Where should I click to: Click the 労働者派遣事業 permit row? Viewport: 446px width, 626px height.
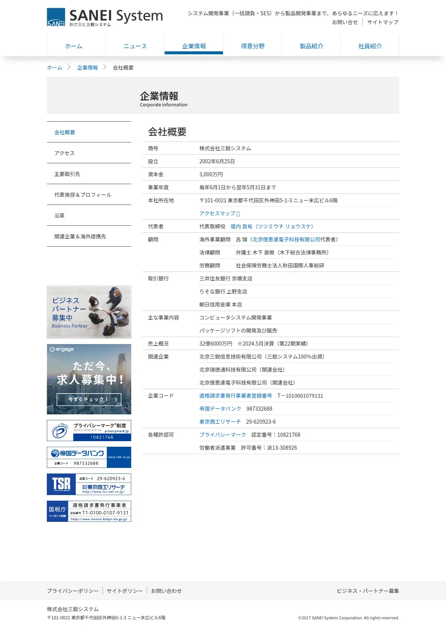coord(248,448)
